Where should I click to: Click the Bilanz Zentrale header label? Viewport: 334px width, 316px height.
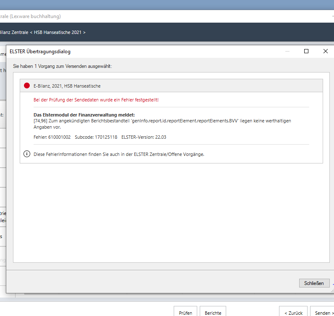click(x=14, y=32)
